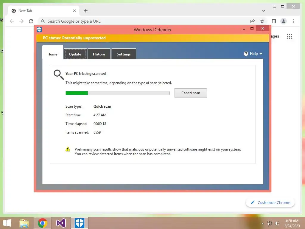Viewport: 305px width, 229px height.
Task: Click the '00:00:18' time elapsed value
Action: (x=99, y=124)
